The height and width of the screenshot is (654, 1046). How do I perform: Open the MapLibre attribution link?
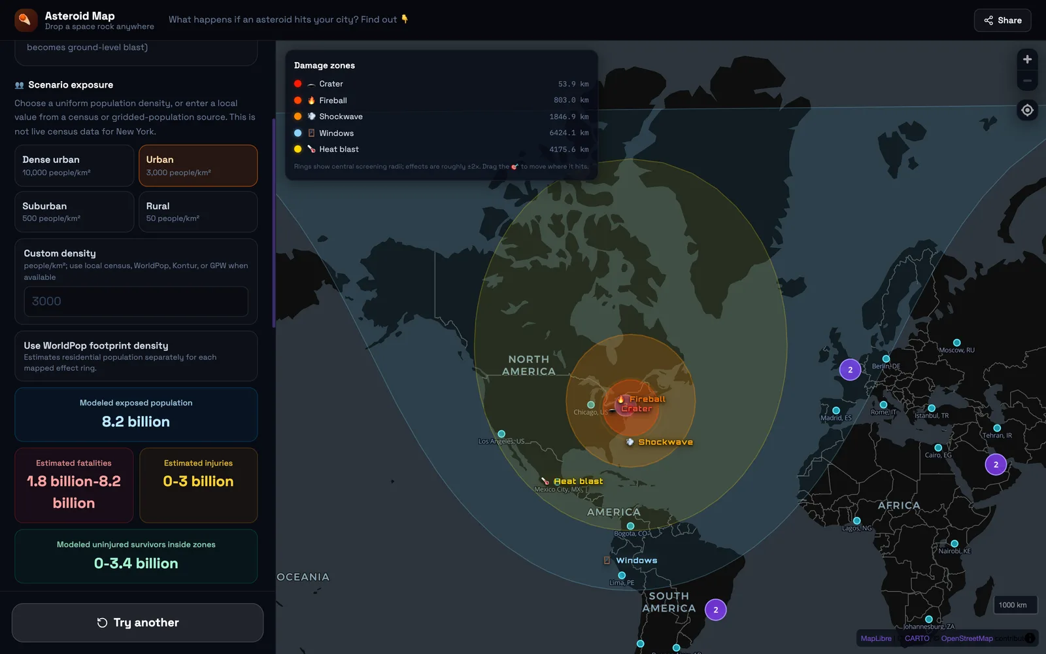point(876,638)
